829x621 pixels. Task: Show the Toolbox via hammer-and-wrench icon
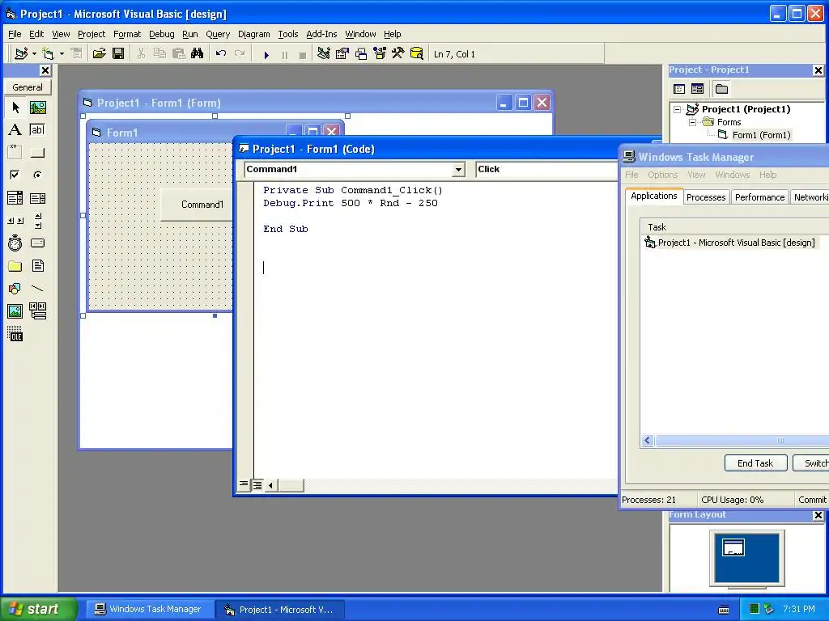coord(398,54)
